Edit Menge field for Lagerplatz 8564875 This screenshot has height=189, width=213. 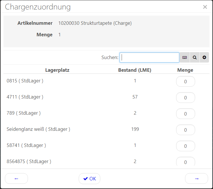pyautogui.click(x=185, y=162)
